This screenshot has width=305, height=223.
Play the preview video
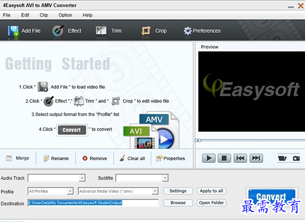209,158
